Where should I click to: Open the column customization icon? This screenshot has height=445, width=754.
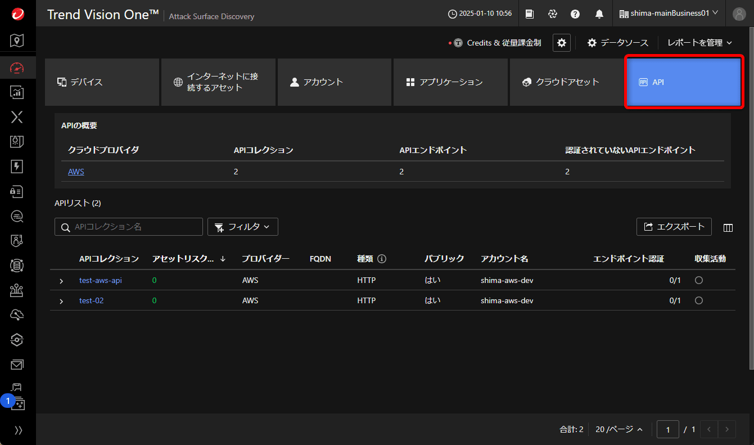click(x=728, y=227)
